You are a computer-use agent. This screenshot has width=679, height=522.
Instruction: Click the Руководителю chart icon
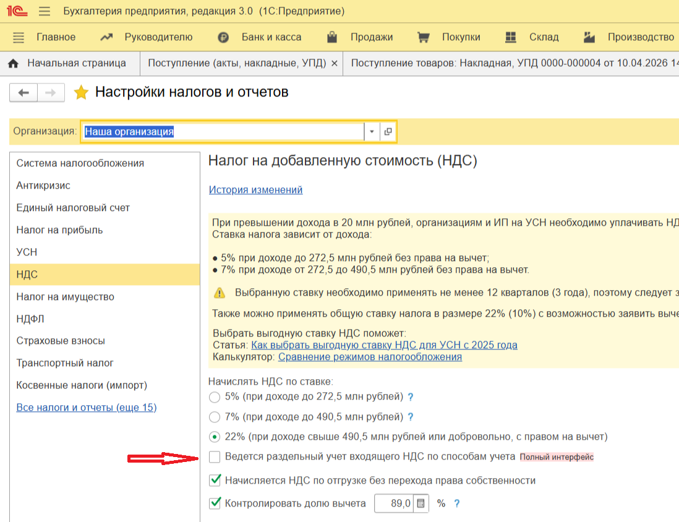pos(106,37)
